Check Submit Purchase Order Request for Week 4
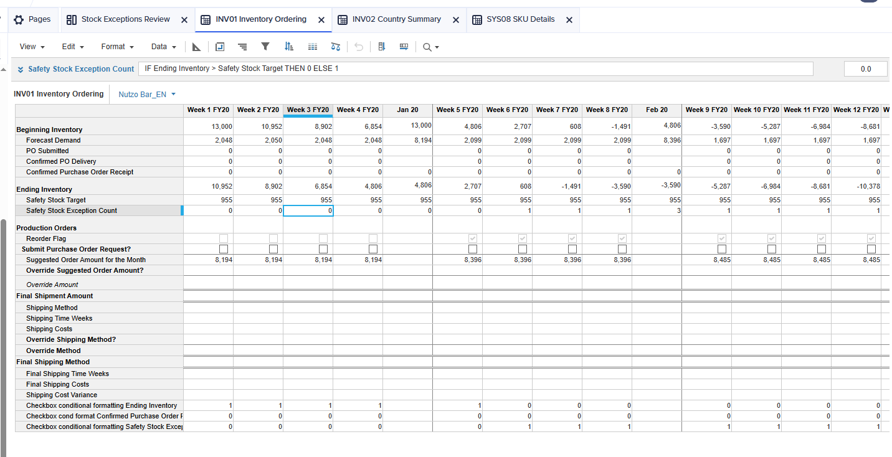Image resolution: width=892 pixels, height=457 pixels. (373, 249)
